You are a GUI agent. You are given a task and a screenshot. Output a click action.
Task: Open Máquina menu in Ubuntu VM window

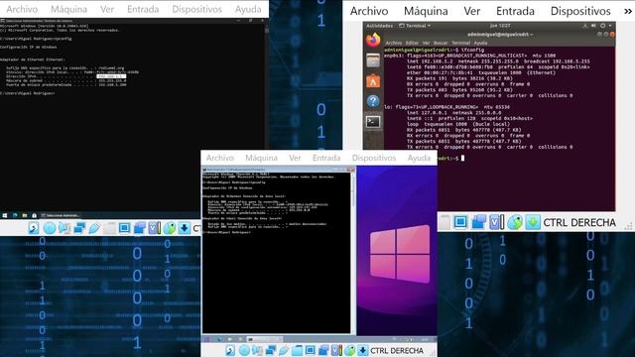[426, 11]
